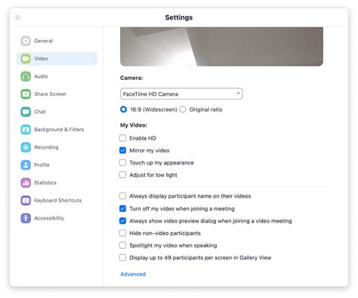Enable HD video checkbox
This screenshot has height=298, width=358.
coord(122,138)
